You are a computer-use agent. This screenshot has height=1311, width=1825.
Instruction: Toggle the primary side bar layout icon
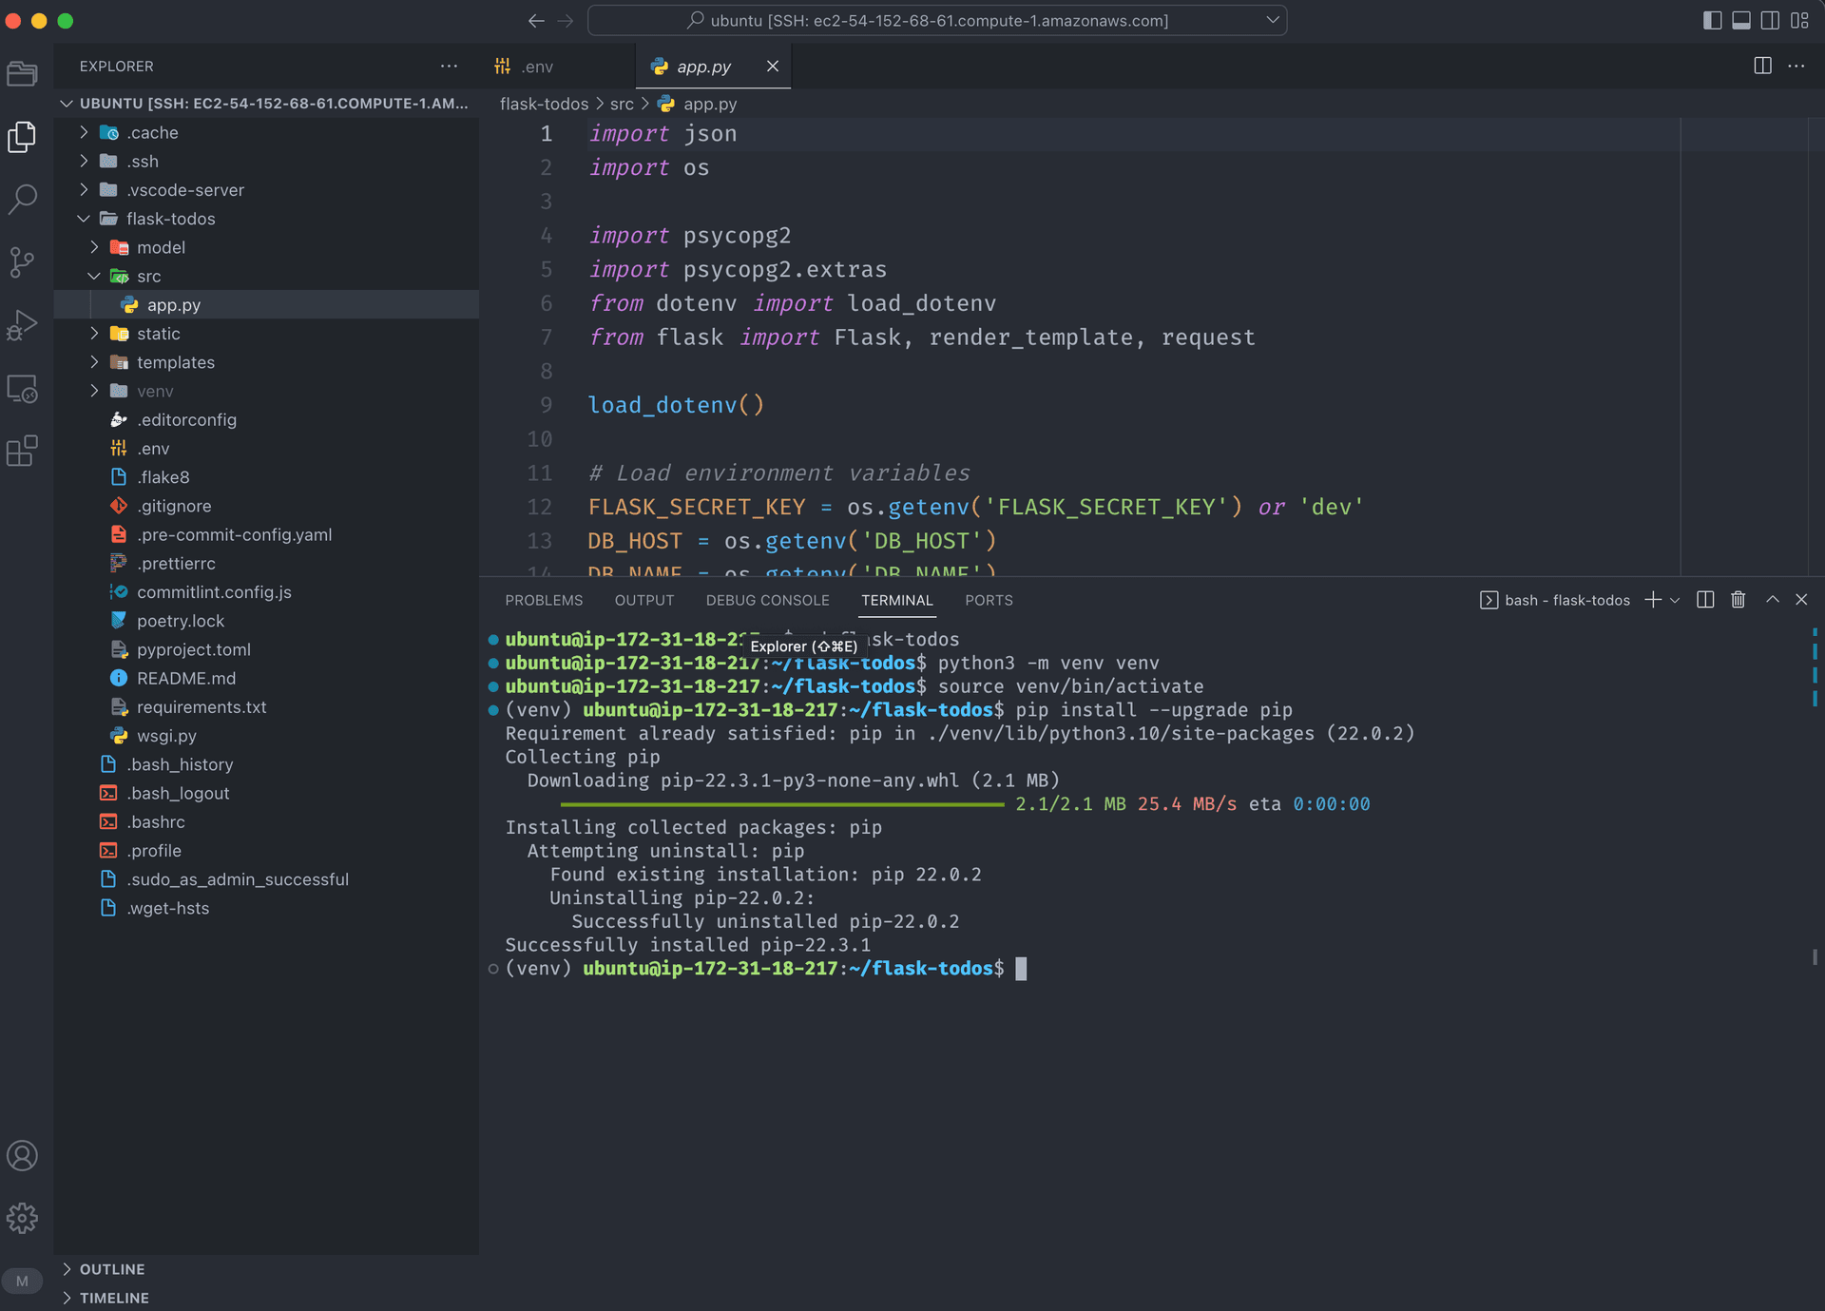[x=1712, y=20]
